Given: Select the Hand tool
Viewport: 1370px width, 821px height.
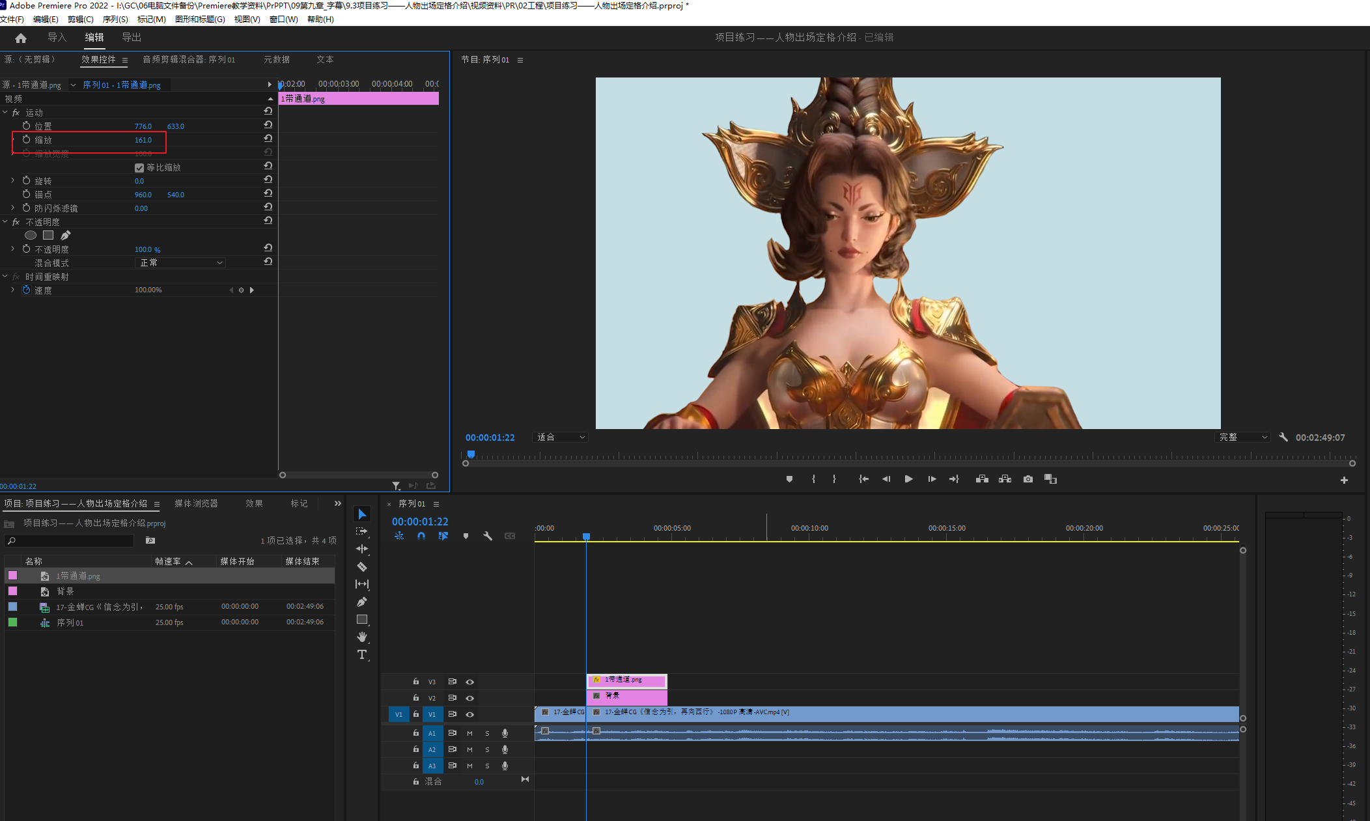Looking at the screenshot, I should pos(362,637).
